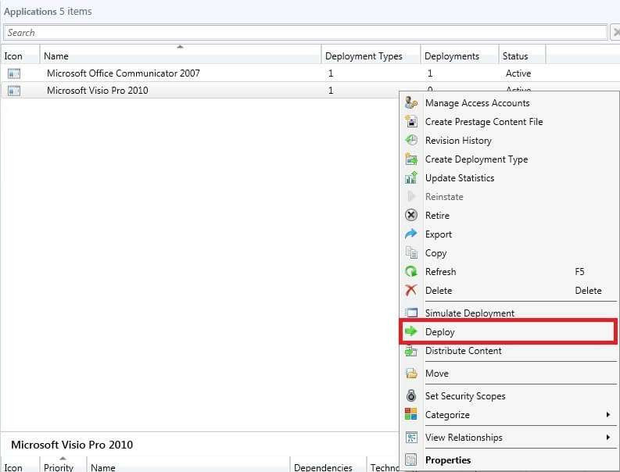
Task: Click the Update Statistics chart icon
Action: pos(410,177)
